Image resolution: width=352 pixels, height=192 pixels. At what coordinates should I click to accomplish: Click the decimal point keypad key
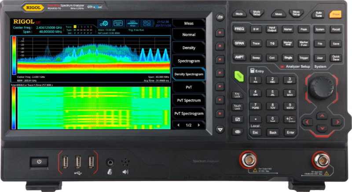[256, 119]
